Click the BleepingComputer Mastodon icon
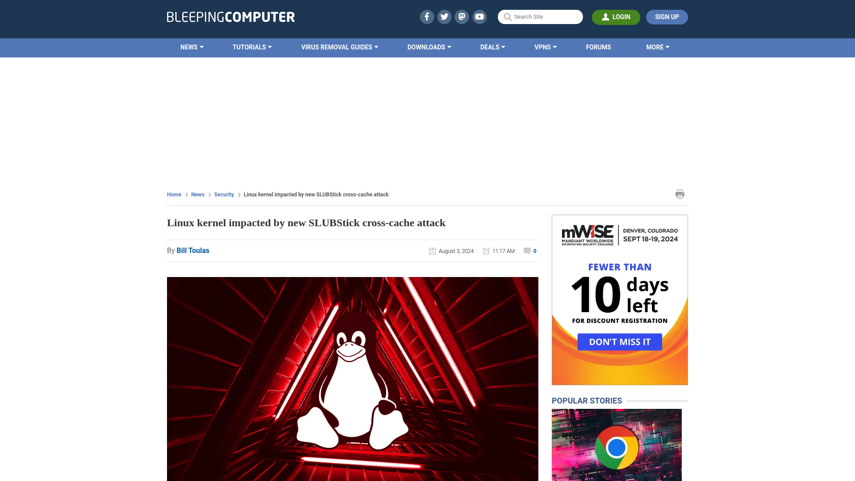 click(x=462, y=16)
